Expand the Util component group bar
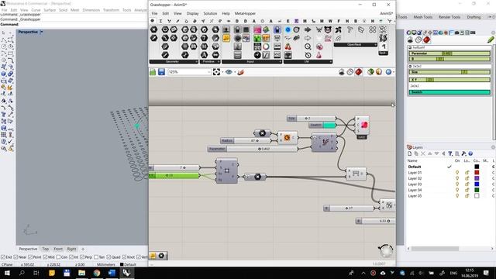Screen dimensions: 496x279 pos(308,62)
